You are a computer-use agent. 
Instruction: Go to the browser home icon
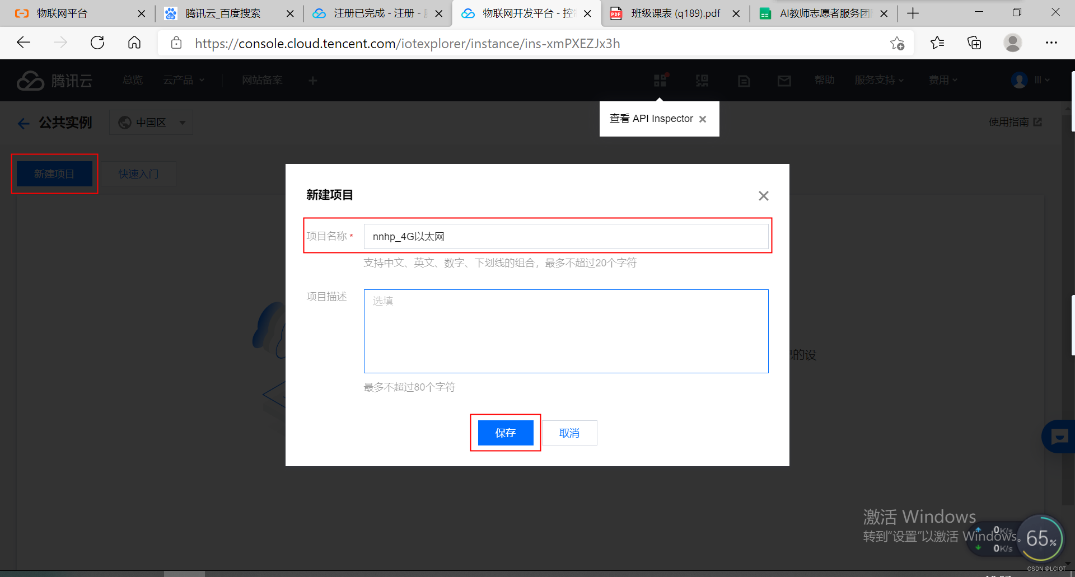click(134, 43)
